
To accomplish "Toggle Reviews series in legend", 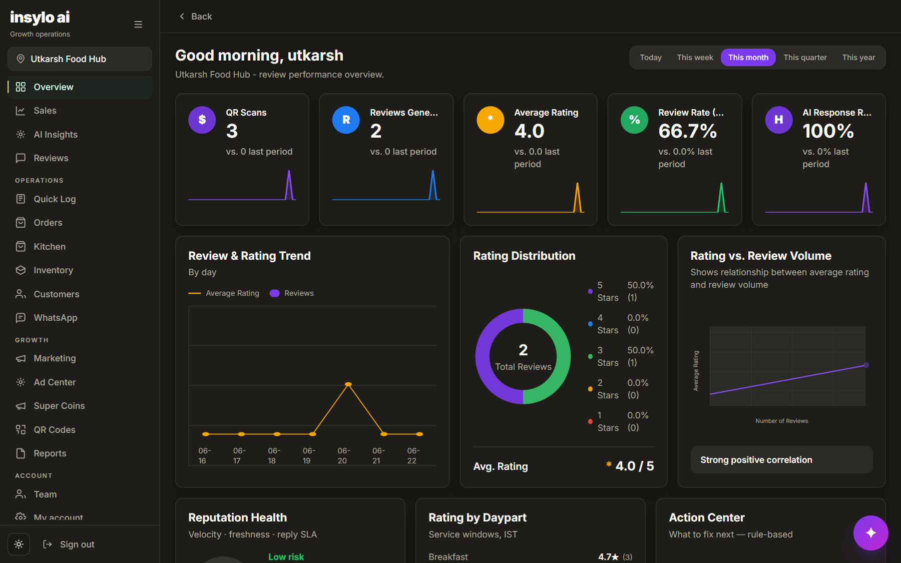I will pyautogui.click(x=292, y=293).
